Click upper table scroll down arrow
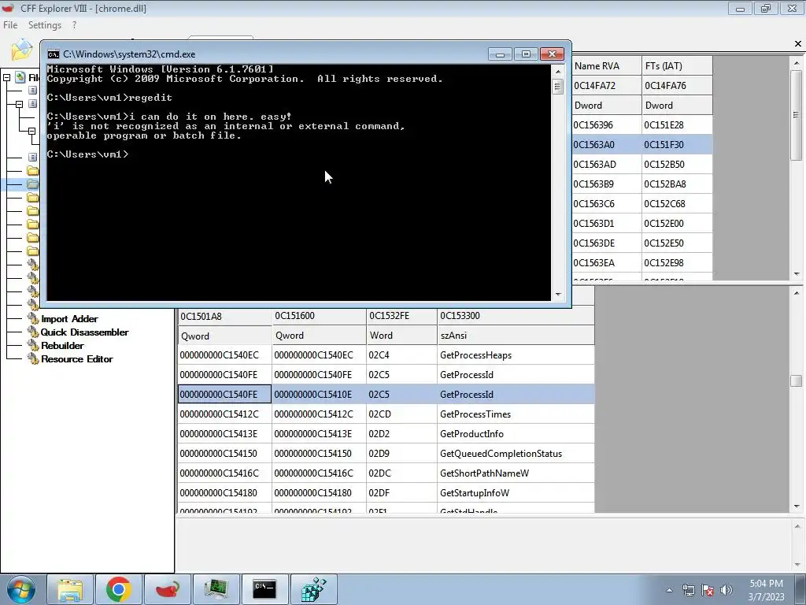This screenshot has width=806, height=605. point(797,274)
